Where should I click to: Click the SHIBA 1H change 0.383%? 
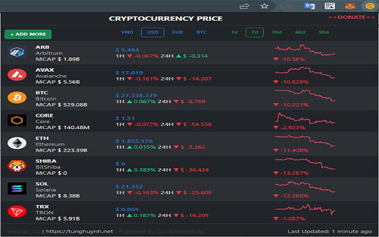pyautogui.click(x=142, y=170)
